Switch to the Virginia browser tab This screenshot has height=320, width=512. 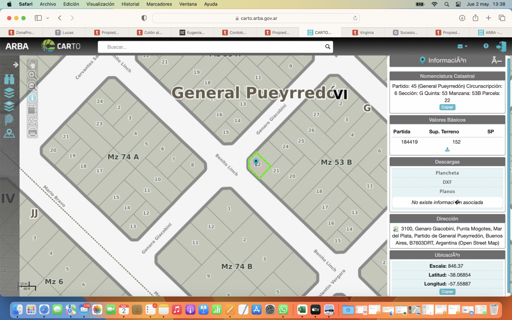[x=363, y=32]
